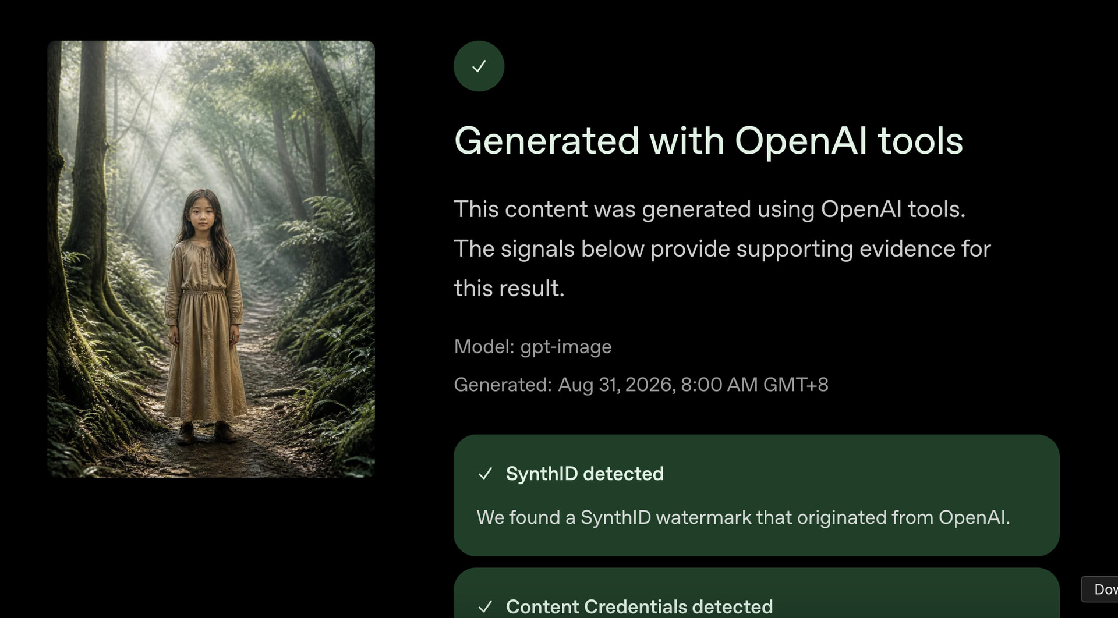Click the partially visible Download button
Viewport: 1118px width, 618px height.
[1100, 589]
